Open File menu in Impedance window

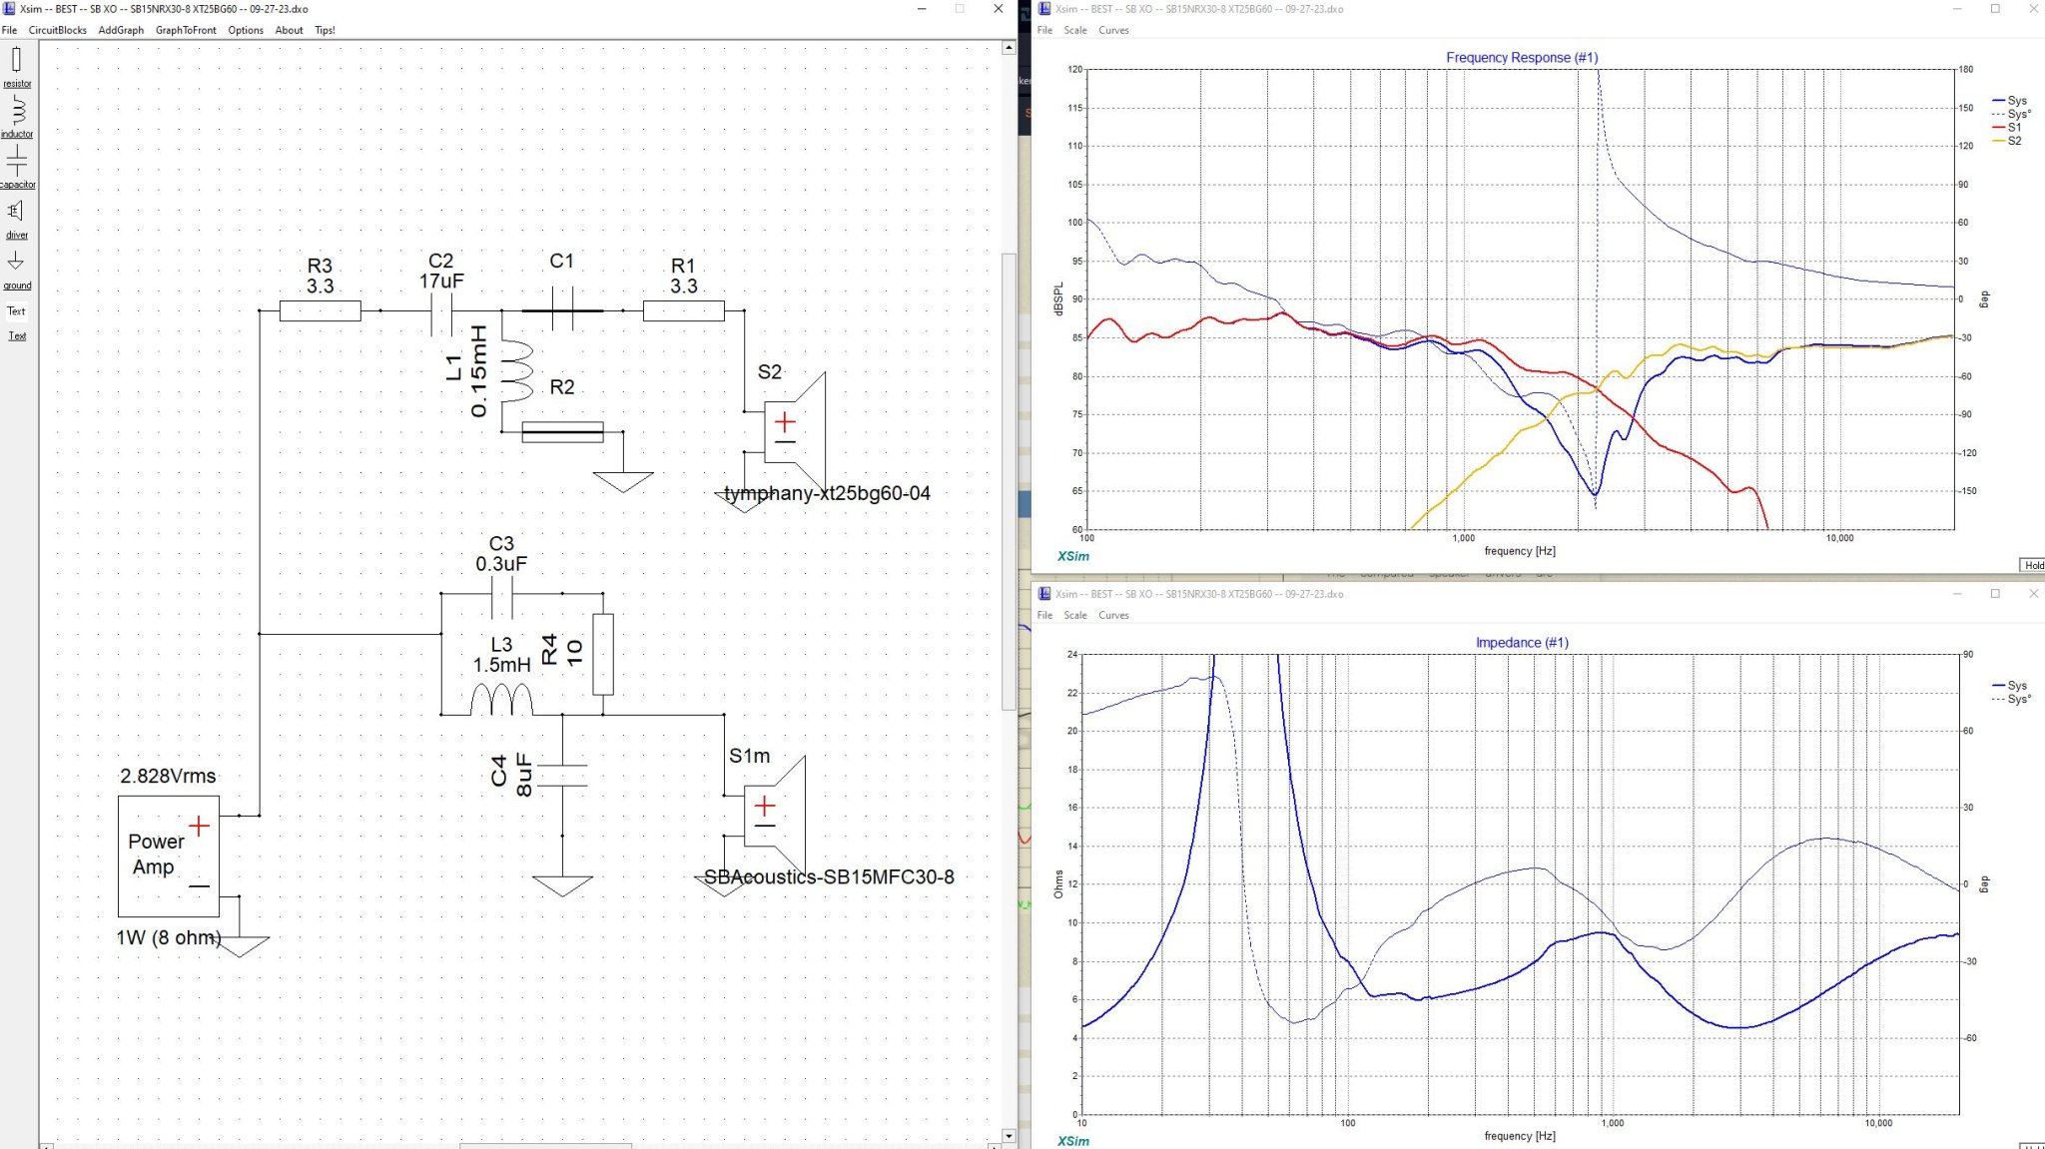(1044, 615)
